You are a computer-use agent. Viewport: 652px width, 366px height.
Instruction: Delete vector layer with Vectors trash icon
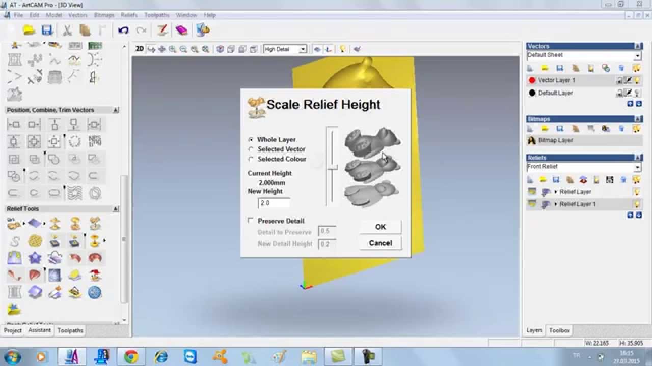[x=621, y=68]
